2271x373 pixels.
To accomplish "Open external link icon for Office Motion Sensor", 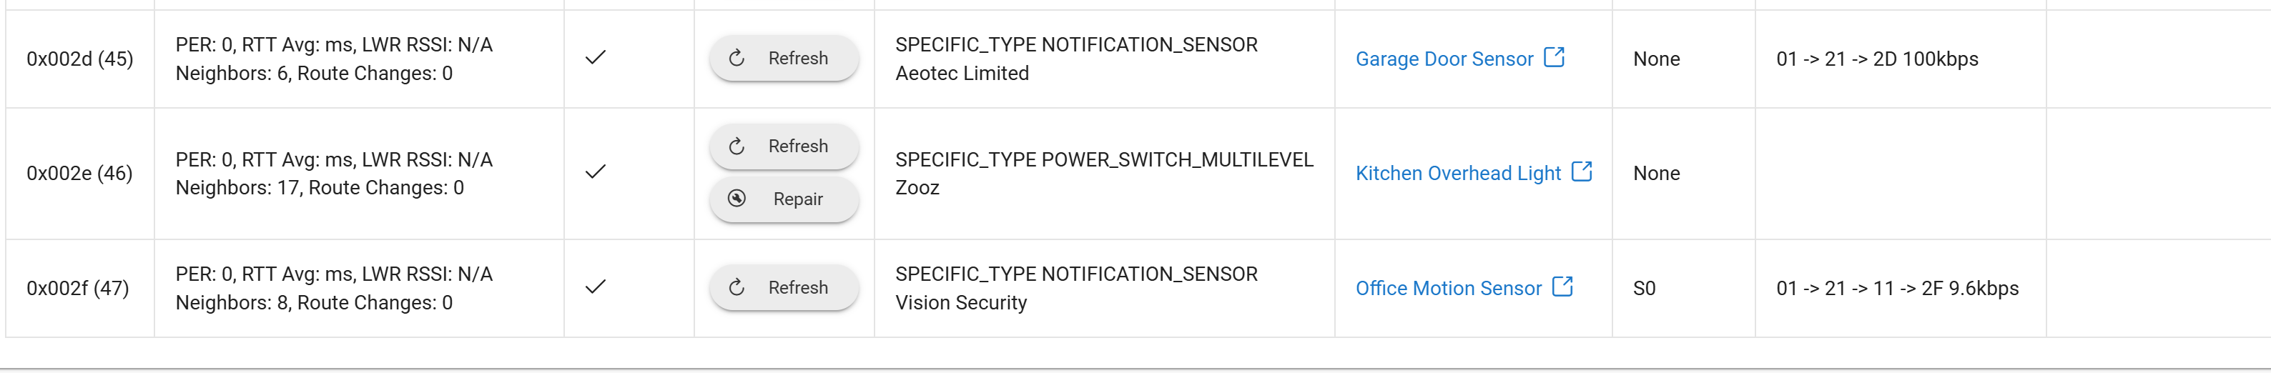I will (1562, 287).
